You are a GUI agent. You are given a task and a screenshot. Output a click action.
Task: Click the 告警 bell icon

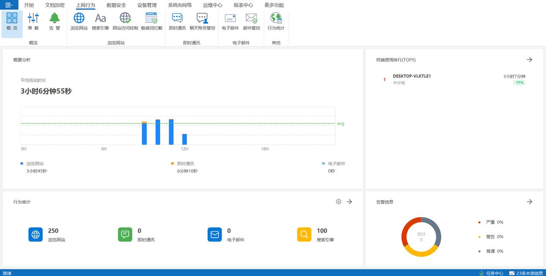[x=55, y=21]
